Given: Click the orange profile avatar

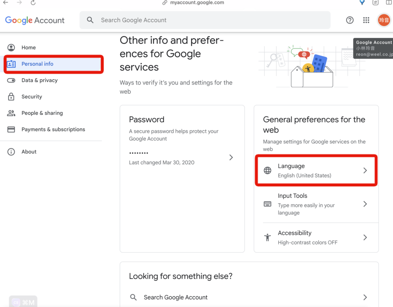Looking at the screenshot, I should [384, 20].
